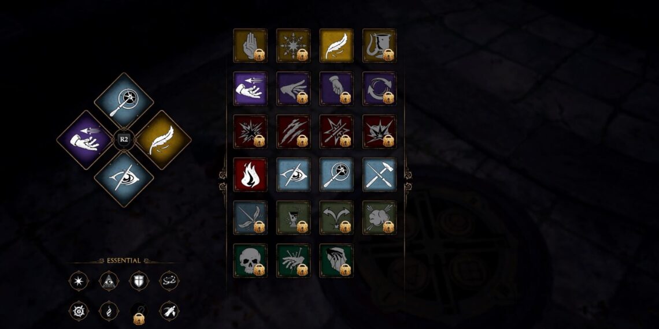The height and width of the screenshot is (329, 659).
Task: Select the locked Flipendo circular arrows spell
Action: [x=380, y=88]
